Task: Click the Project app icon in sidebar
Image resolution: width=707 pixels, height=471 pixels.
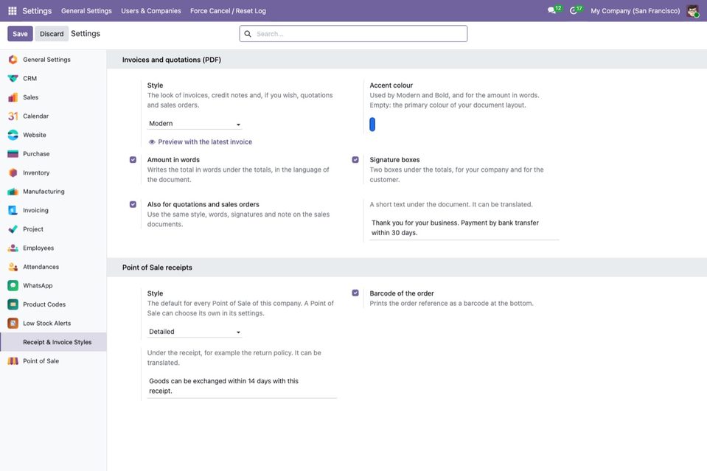Action: [x=13, y=229]
